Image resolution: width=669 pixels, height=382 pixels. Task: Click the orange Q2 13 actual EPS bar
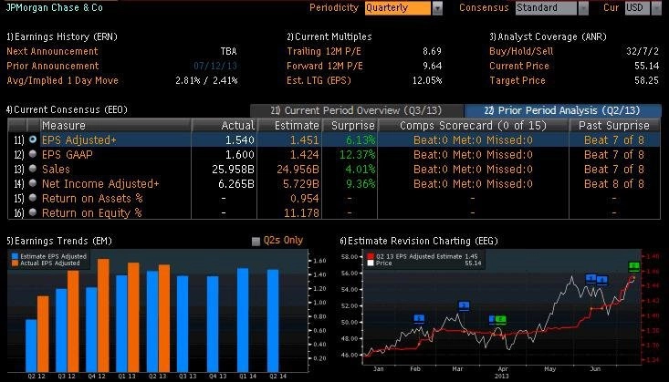point(164,318)
